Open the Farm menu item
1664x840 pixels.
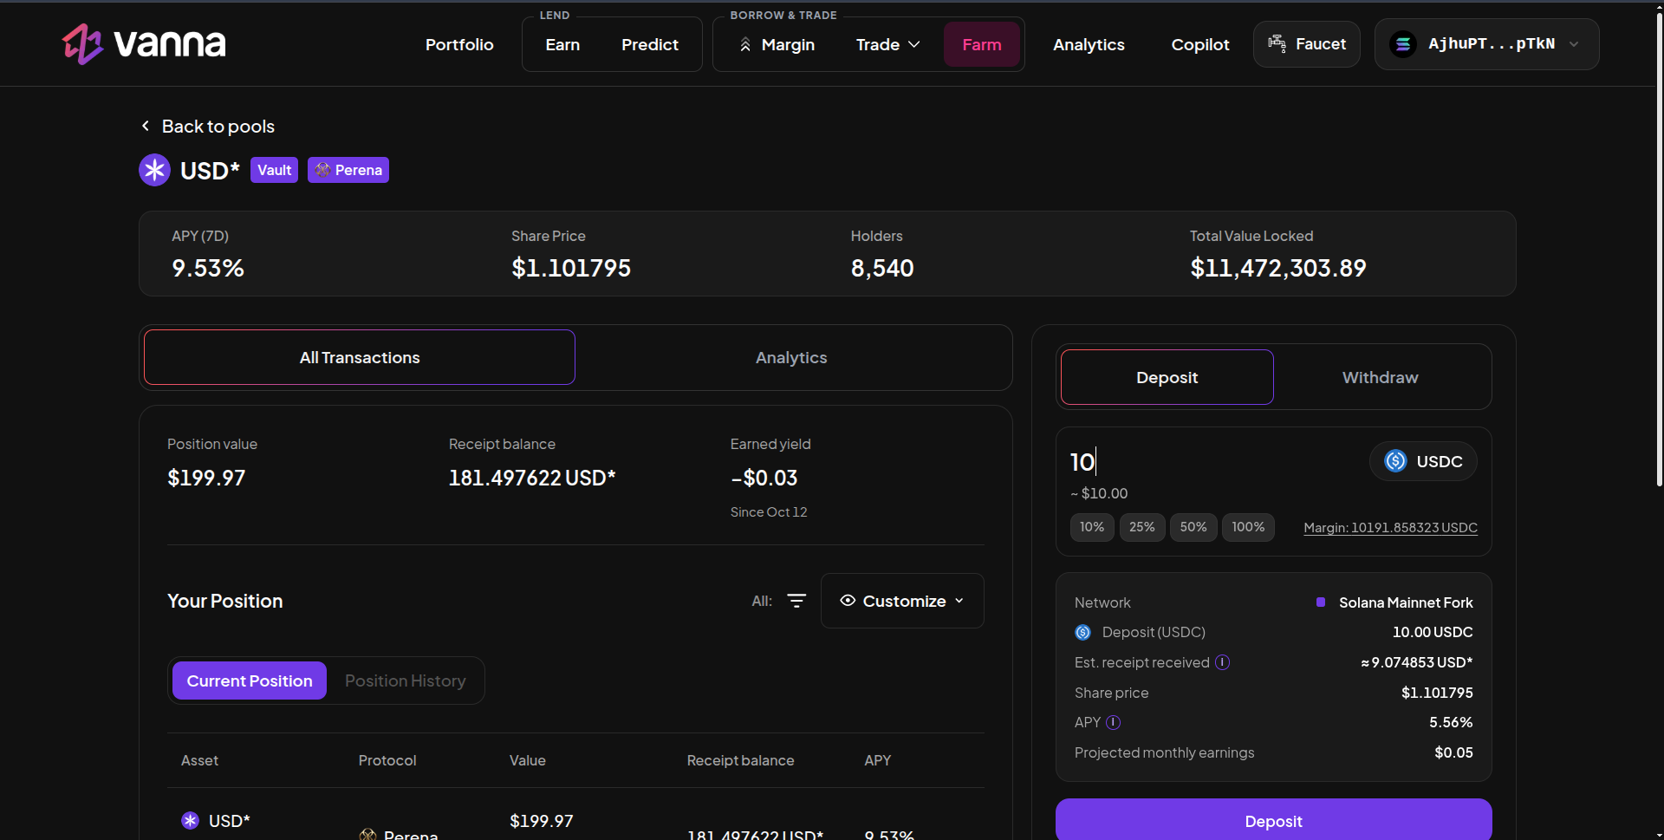(x=982, y=44)
